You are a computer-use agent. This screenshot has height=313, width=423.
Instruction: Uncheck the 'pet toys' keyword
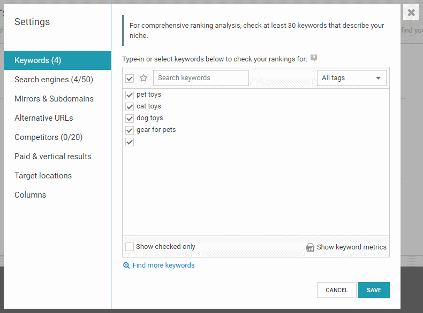[130, 95]
